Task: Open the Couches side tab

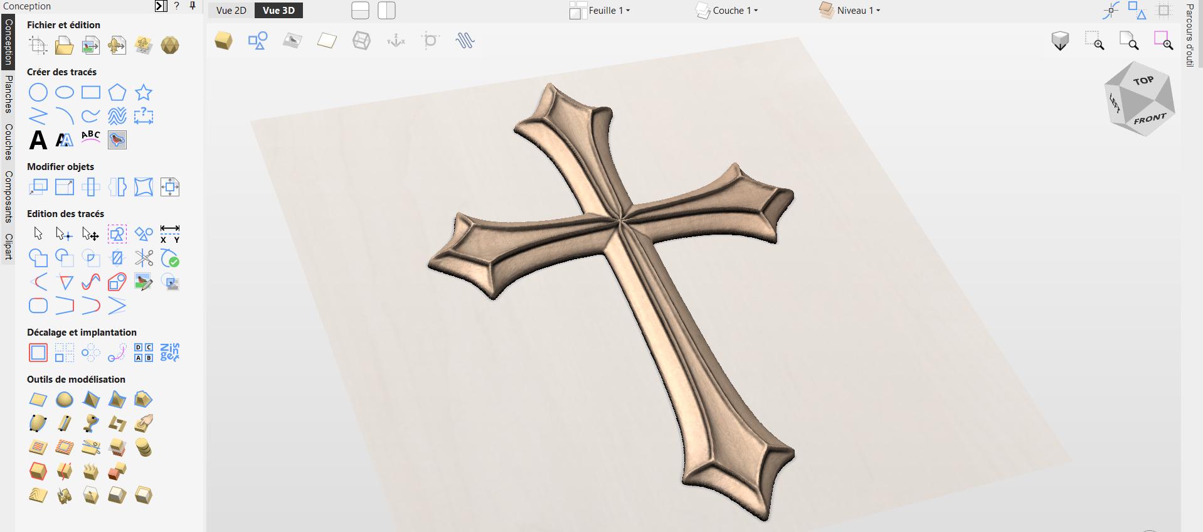Action: pyautogui.click(x=8, y=142)
